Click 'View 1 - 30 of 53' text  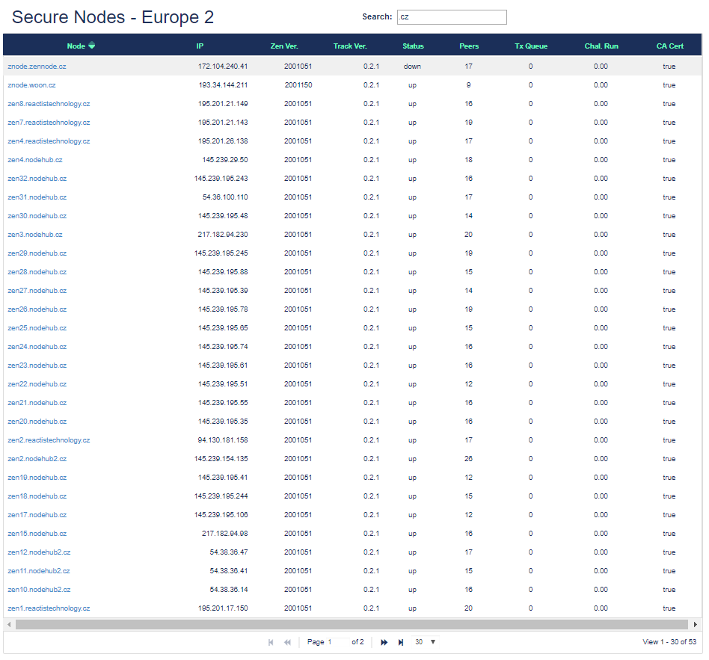tap(669, 642)
